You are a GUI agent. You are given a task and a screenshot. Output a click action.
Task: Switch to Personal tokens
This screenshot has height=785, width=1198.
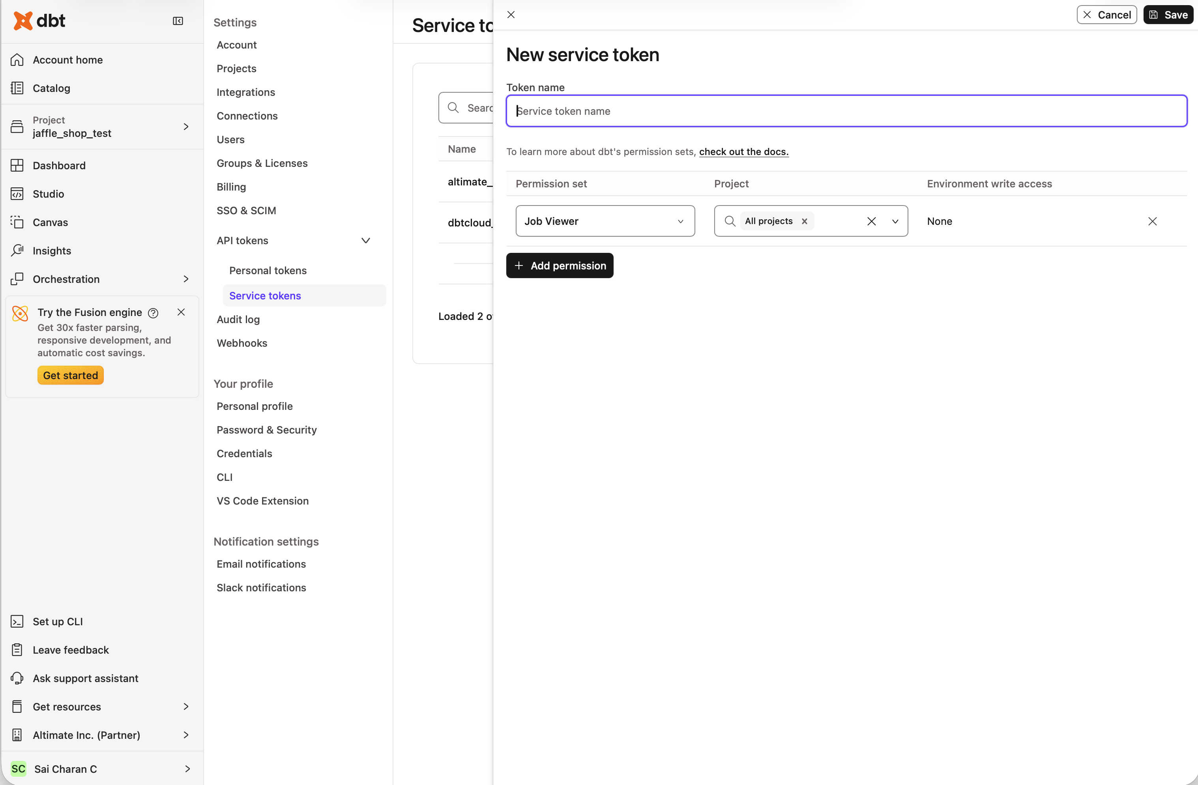pos(268,270)
